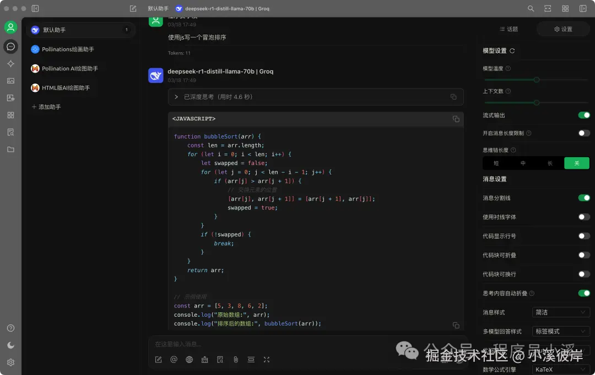Toggle the right panel icon in the top bar
This screenshot has width=595, height=375.
tap(583, 8)
